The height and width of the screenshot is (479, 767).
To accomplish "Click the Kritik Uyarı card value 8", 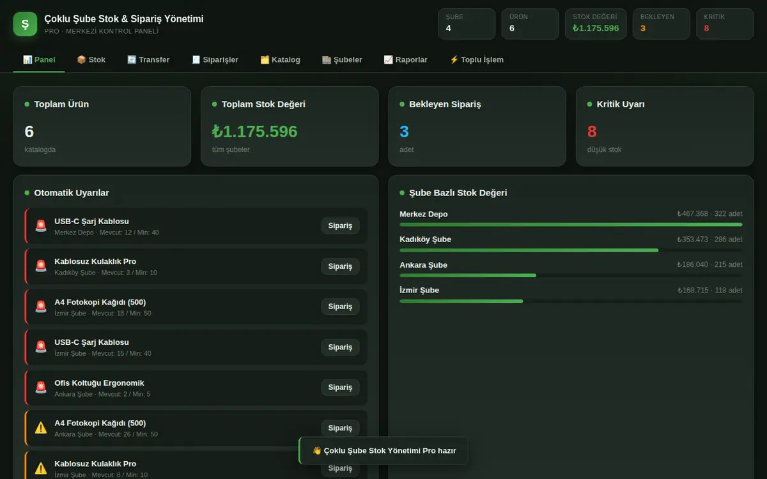I will coord(592,132).
